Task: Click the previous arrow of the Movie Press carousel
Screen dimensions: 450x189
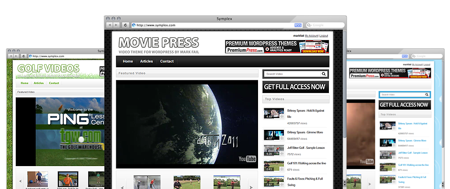Action: point(122,187)
